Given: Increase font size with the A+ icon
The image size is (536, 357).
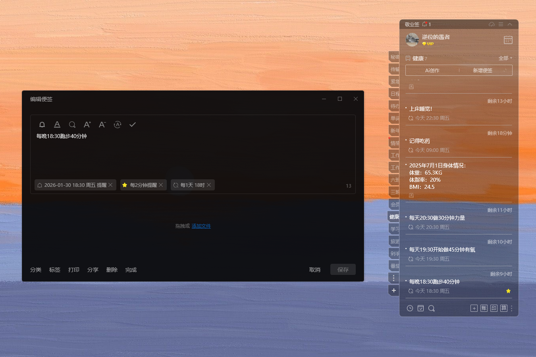Looking at the screenshot, I should pyautogui.click(x=87, y=124).
